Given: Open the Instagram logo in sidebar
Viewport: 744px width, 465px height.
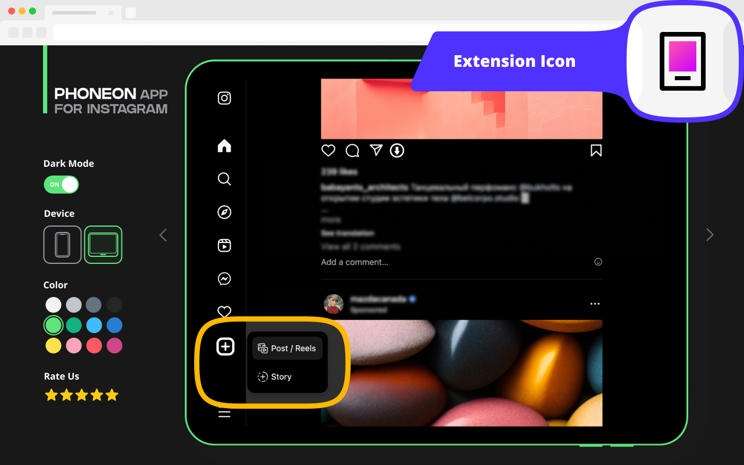Looking at the screenshot, I should click(224, 98).
